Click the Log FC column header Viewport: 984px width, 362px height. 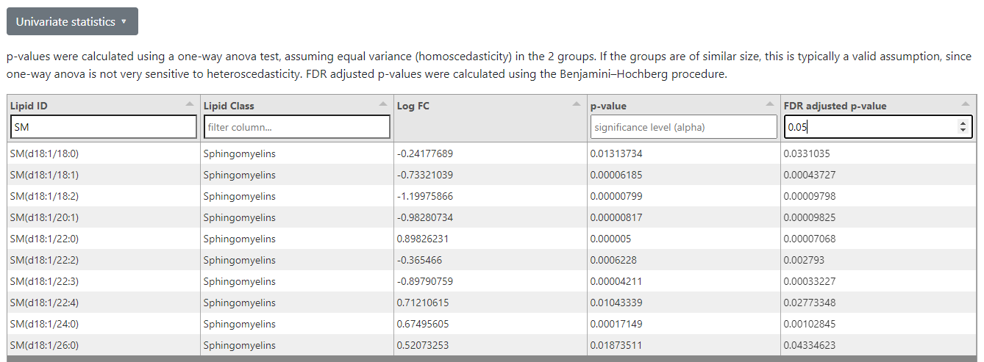[x=413, y=106]
